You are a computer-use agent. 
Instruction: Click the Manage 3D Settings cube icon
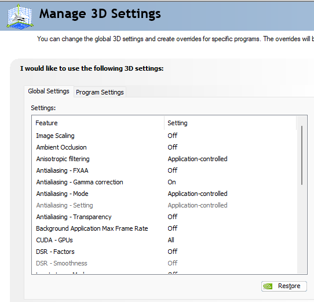pyautogui.click(x=20, y=16)
